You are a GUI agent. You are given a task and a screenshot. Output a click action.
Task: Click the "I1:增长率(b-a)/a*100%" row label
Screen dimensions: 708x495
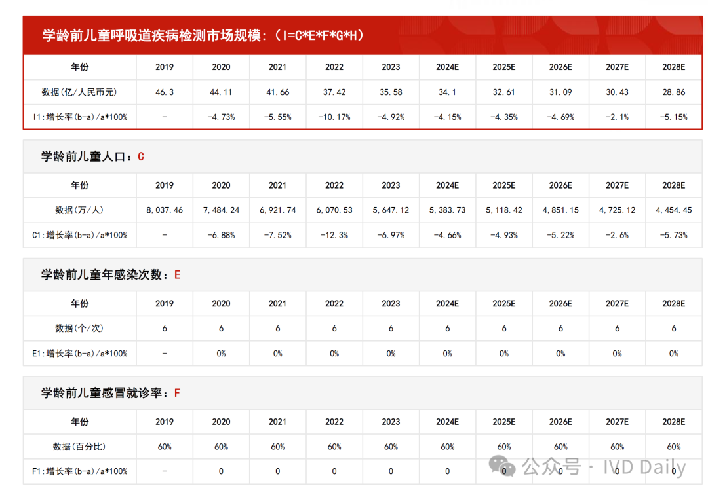tap(79, 117)
